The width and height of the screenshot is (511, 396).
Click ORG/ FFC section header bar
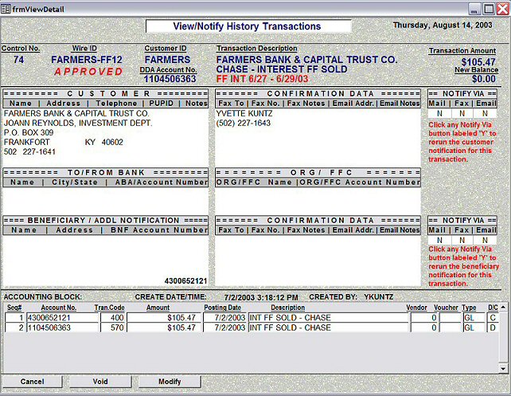[x=318, y=172]
